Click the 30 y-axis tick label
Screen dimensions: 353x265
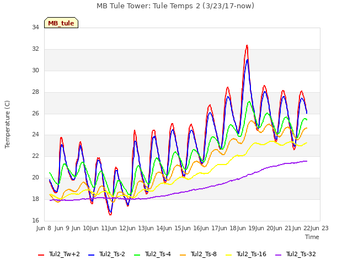(35, 70)
